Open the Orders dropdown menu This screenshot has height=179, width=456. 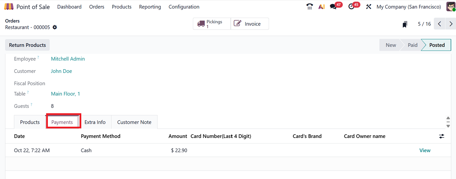96,7
